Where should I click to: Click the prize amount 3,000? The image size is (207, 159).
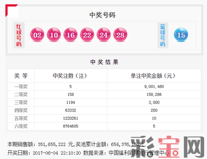coord(154,102)
